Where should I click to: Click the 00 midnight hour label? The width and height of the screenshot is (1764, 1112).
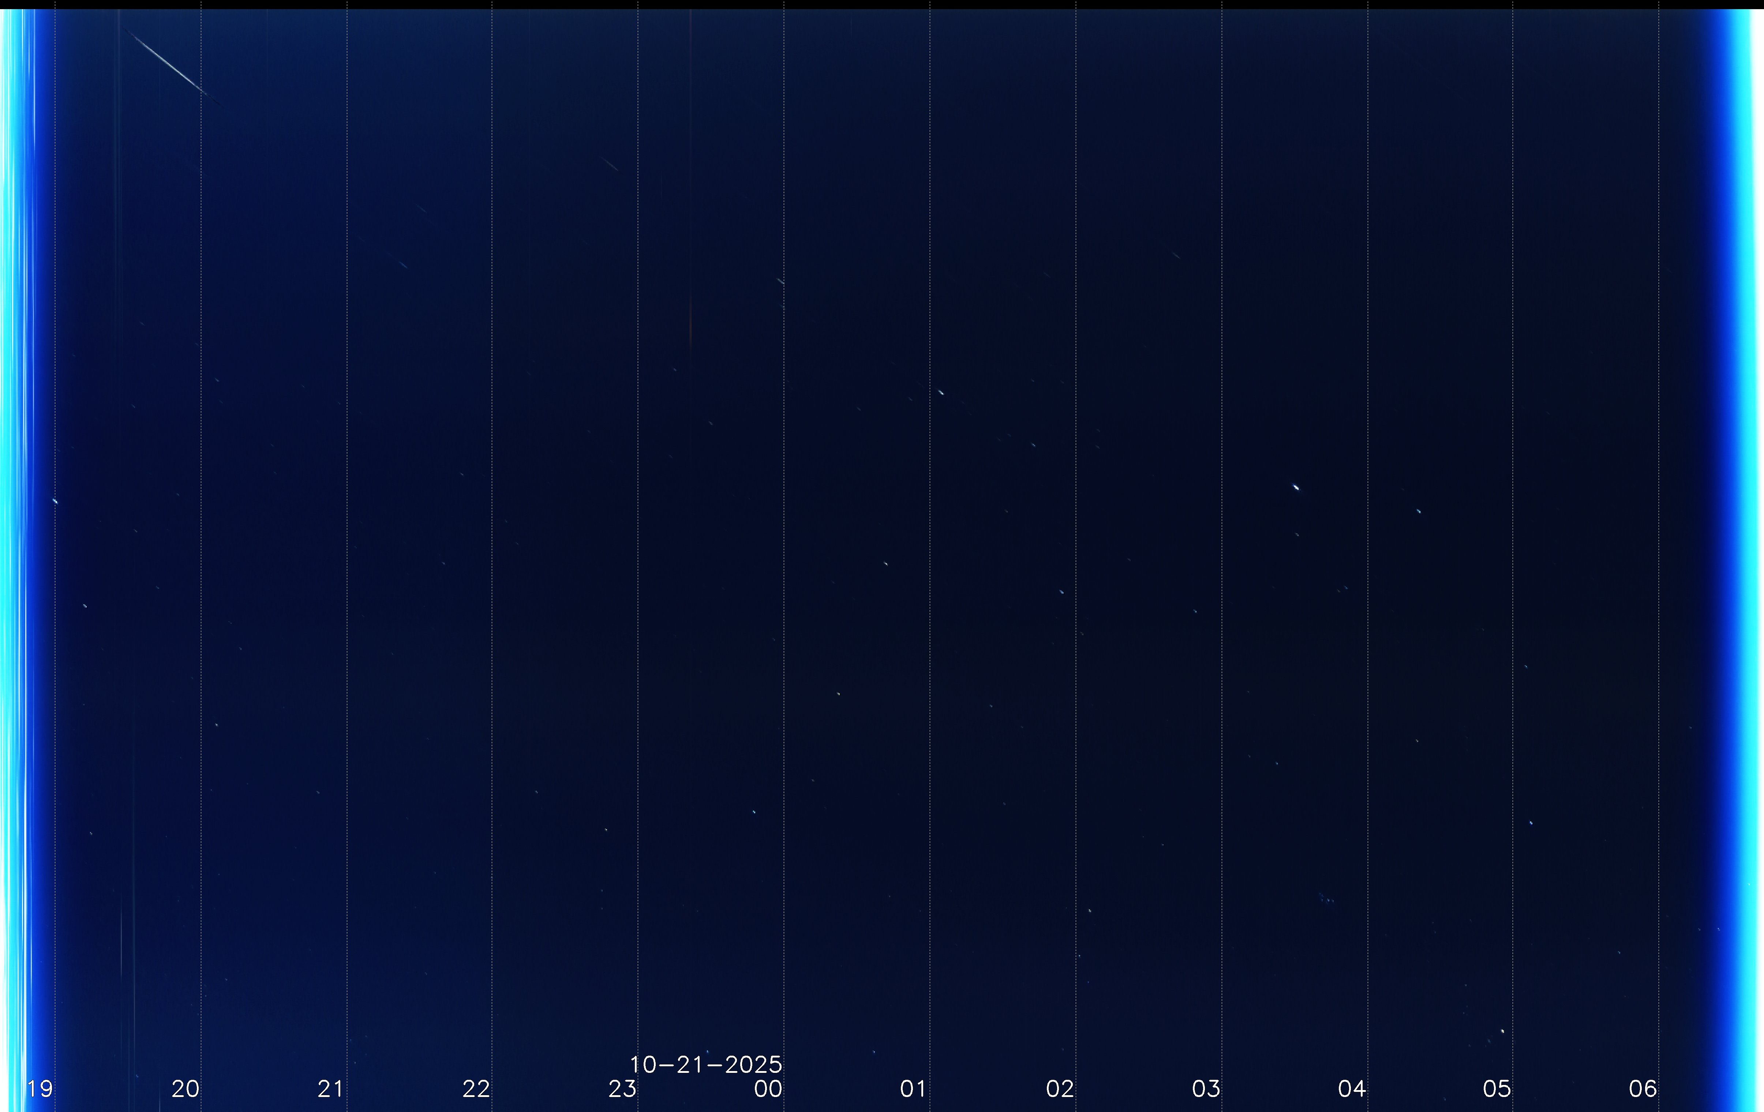coord(768,1089)
